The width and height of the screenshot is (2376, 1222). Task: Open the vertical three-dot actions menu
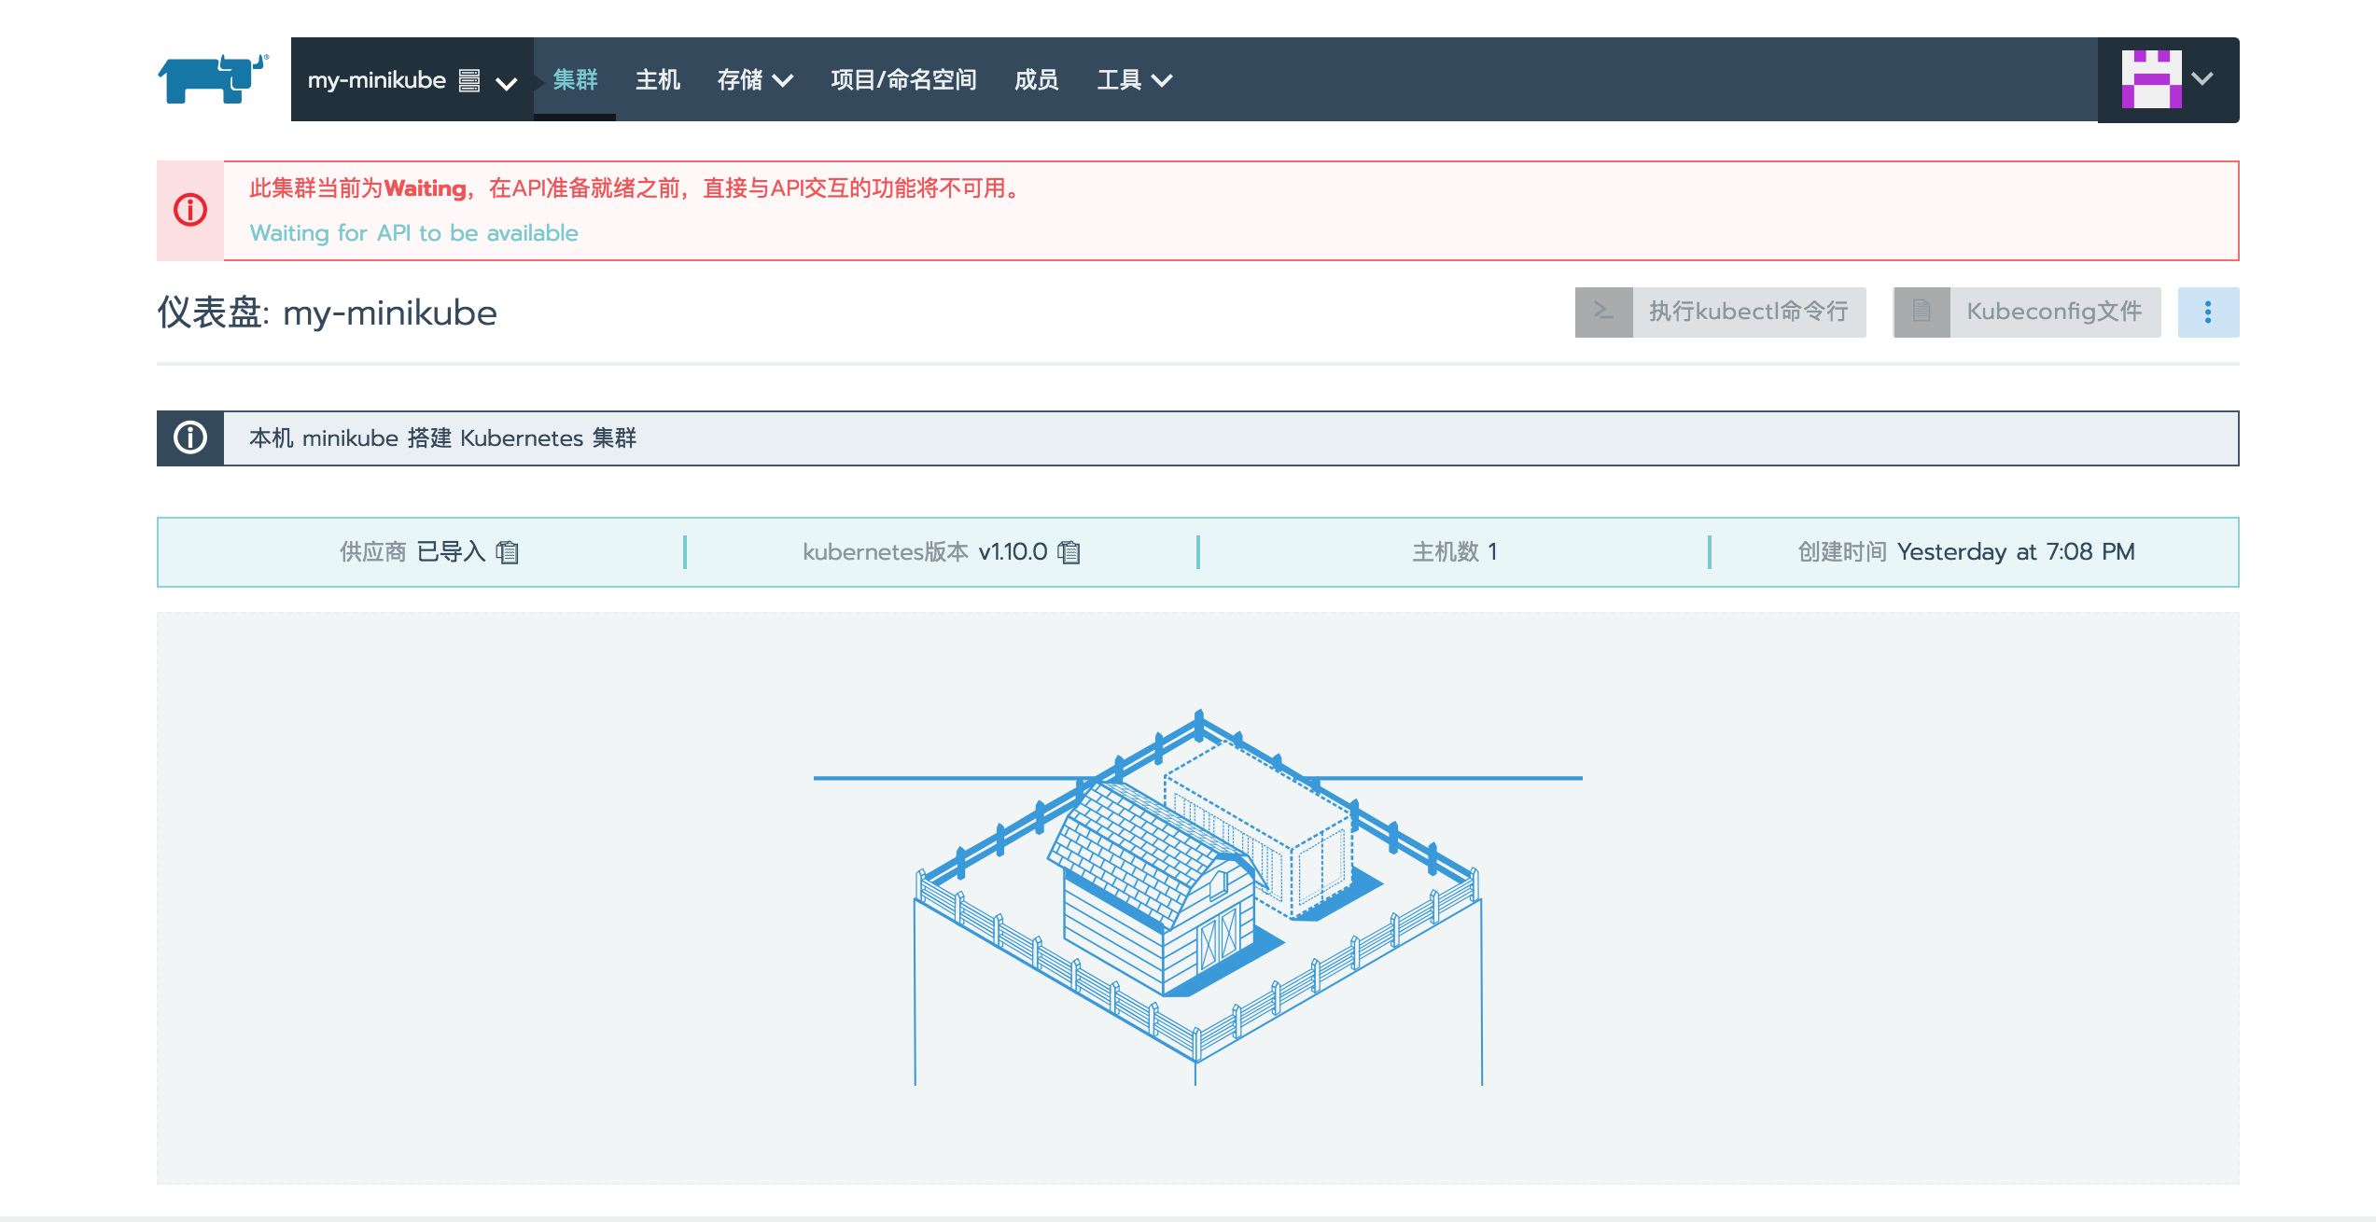click(x=2207, y=312)
